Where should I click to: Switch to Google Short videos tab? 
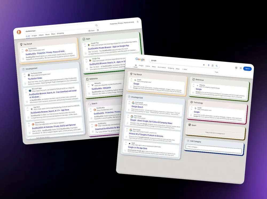point(162,67)
